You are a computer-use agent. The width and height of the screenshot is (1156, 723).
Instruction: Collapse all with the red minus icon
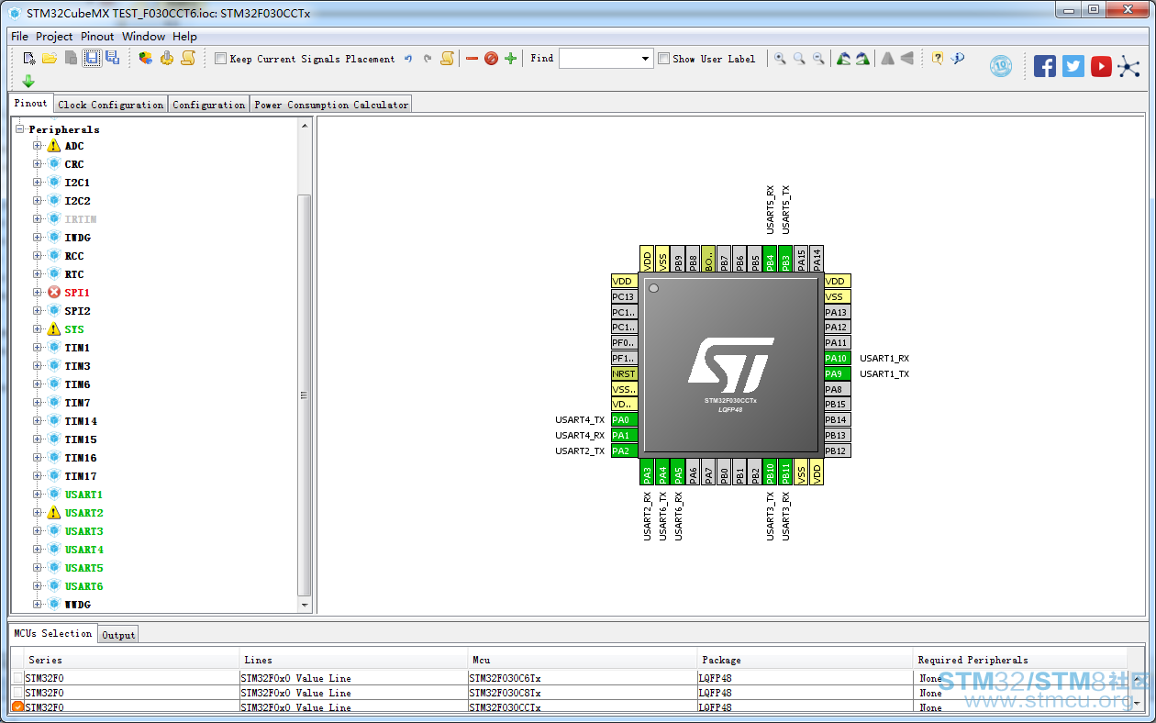pyautogui.click(x=472, y=59)
